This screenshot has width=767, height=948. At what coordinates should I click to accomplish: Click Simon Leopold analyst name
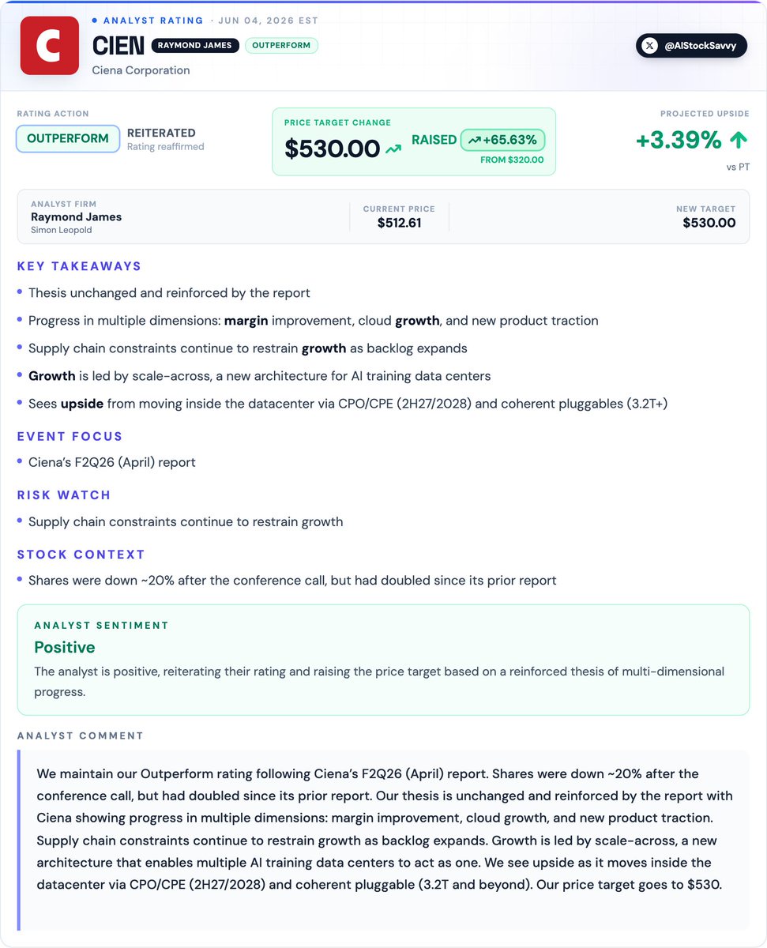click(x=61, y=230)
